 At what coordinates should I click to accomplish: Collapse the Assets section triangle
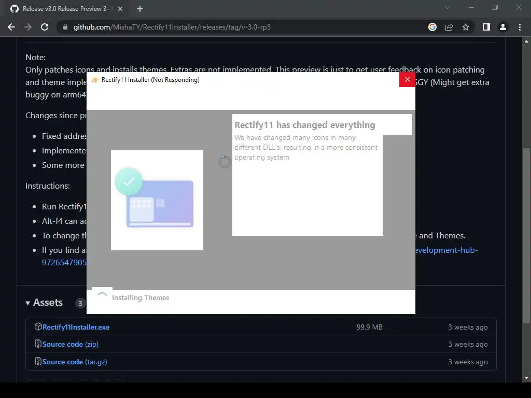[x=28, y=303]
